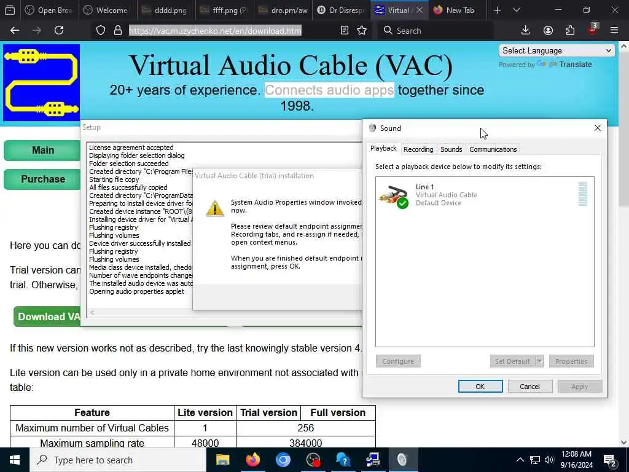
Task: Open the notification center icon
Action: (x=610, y=460)
